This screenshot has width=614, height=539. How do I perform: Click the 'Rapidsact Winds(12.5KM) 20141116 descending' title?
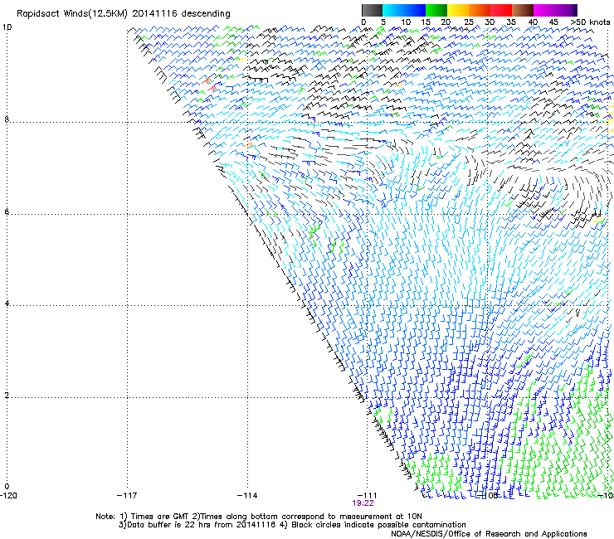(124, 14)
